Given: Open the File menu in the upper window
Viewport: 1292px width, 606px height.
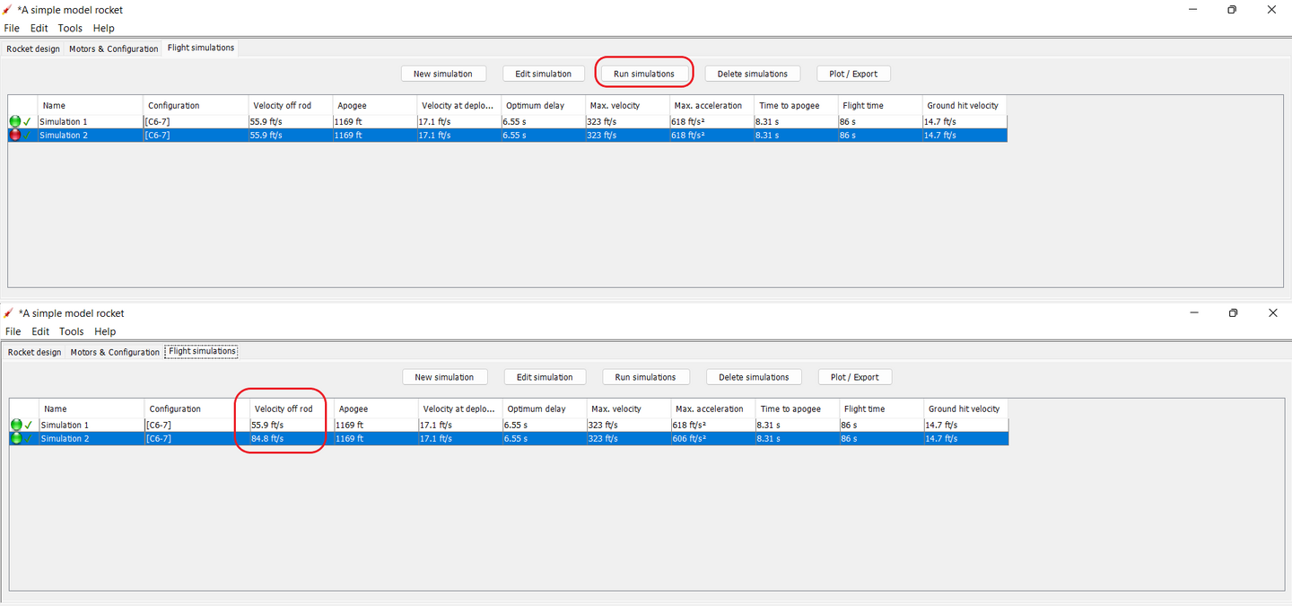Looking at the screenshot, I should click(x=12, y=28).
